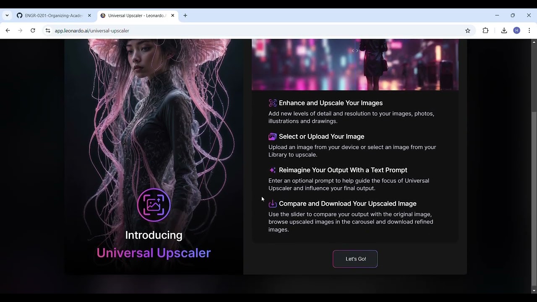Click the Let's Go! button
Screen dimensions: 537x302
pos(355,259)
